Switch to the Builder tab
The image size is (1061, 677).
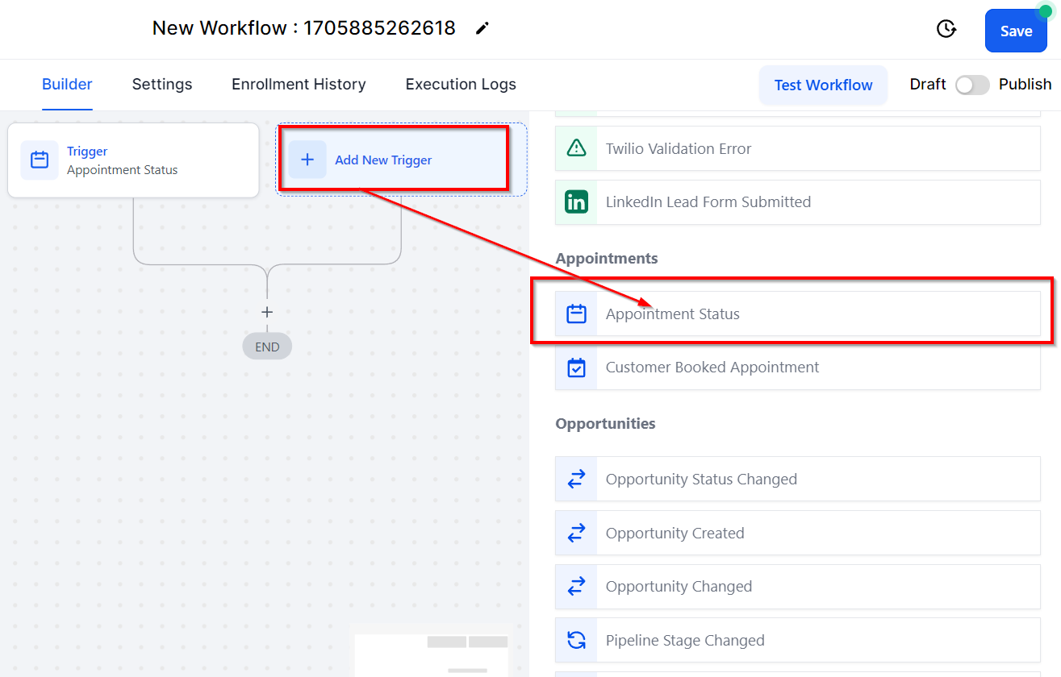coord(67,84)
